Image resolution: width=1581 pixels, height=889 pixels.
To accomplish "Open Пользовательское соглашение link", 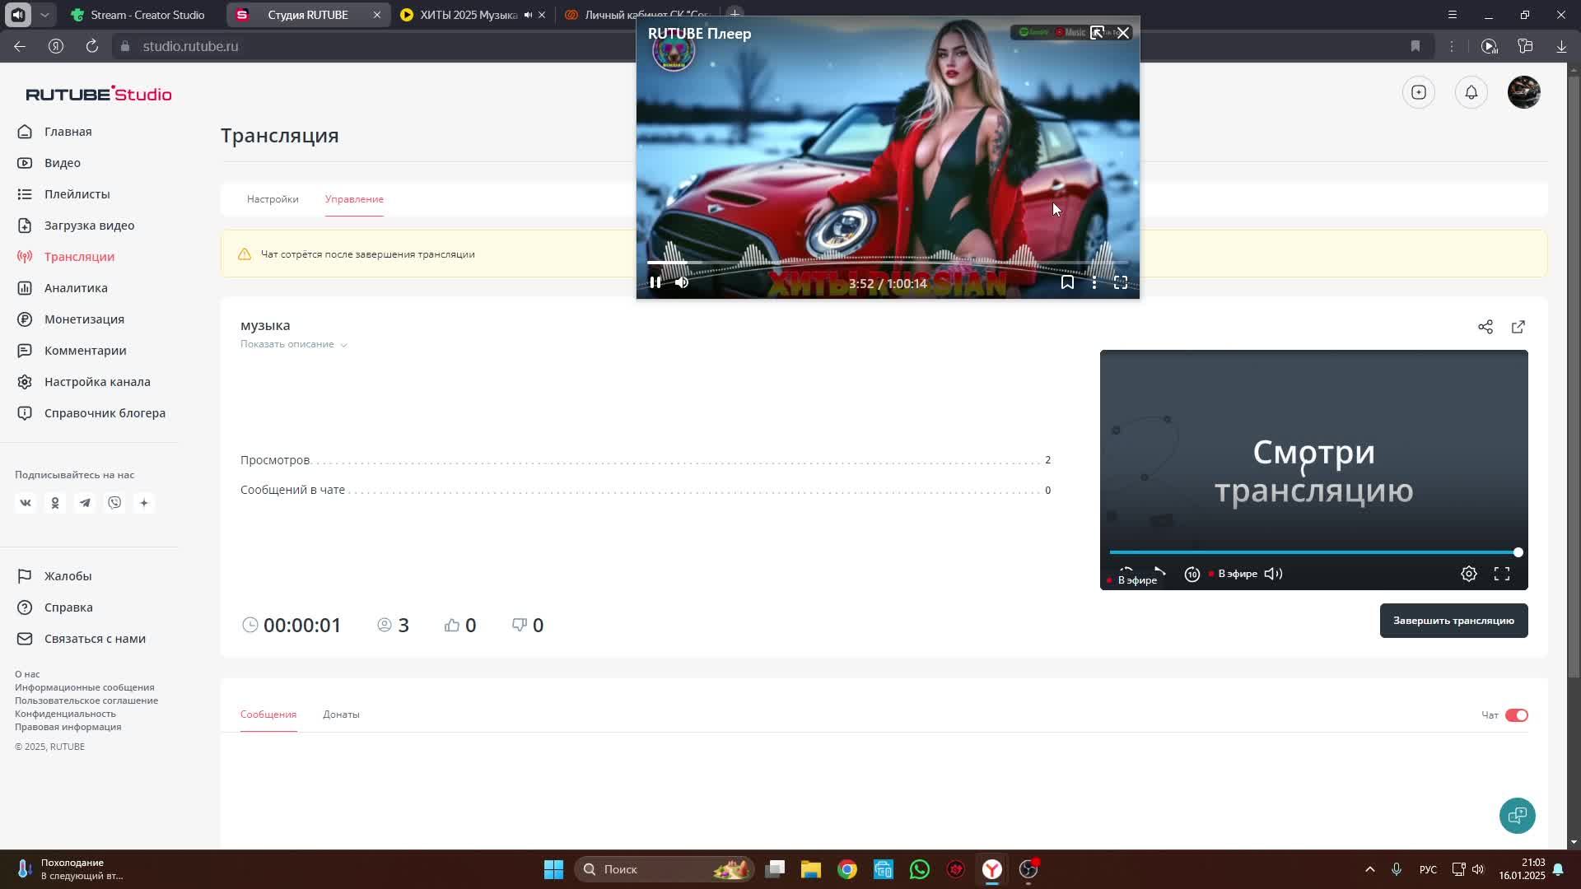I will [86, 700].
